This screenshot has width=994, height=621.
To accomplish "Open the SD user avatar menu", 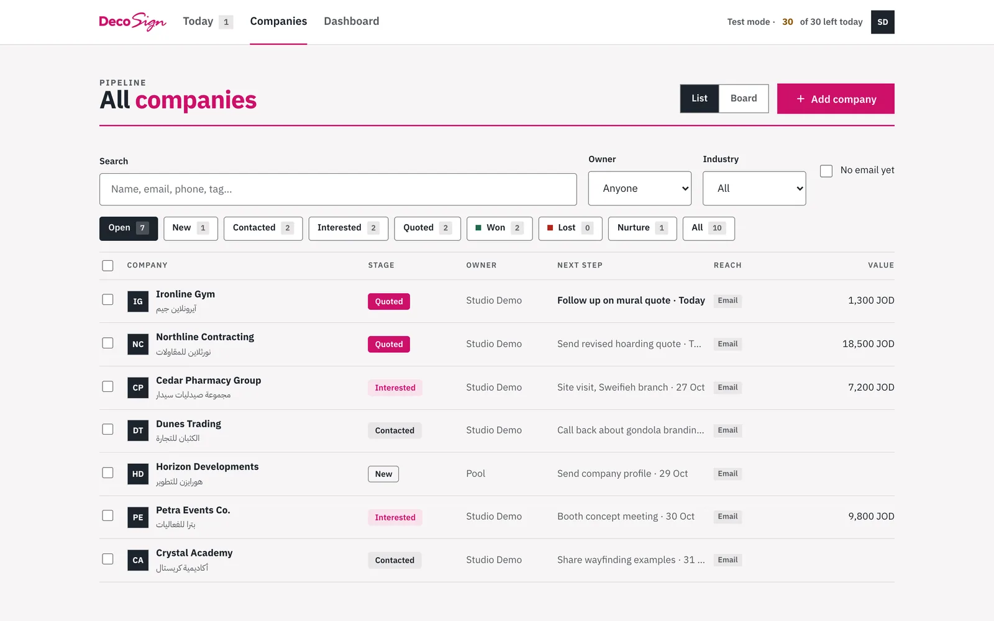I will [882, 22].
